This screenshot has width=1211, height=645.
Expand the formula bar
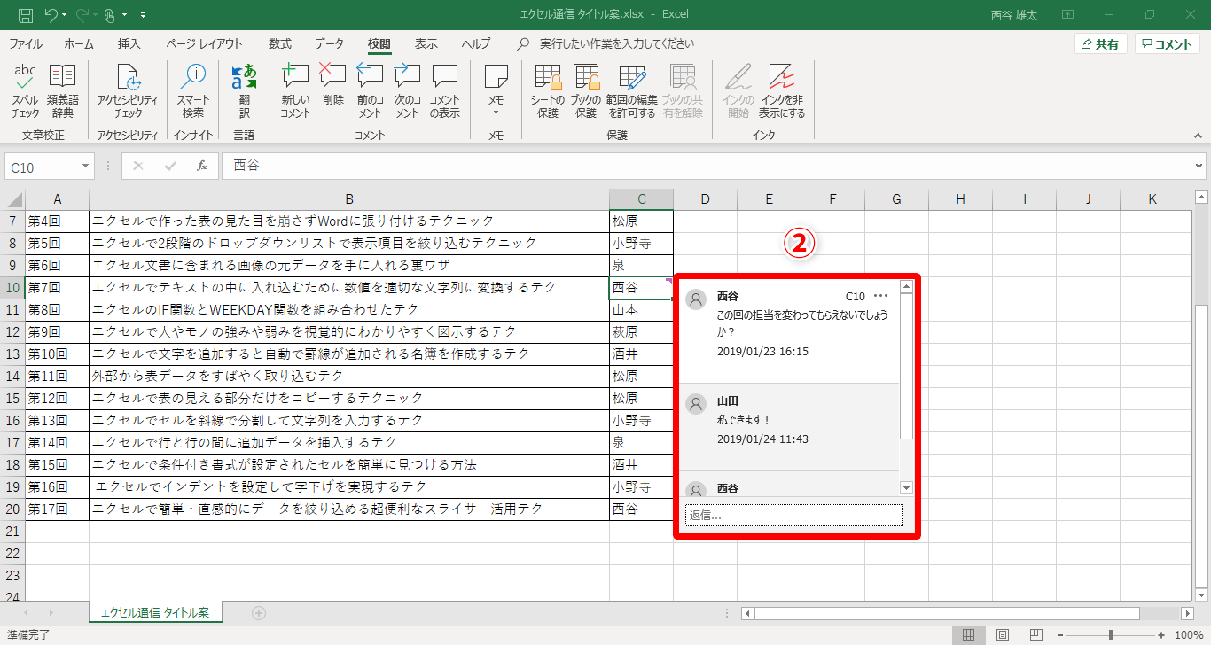coord(1199,166)
